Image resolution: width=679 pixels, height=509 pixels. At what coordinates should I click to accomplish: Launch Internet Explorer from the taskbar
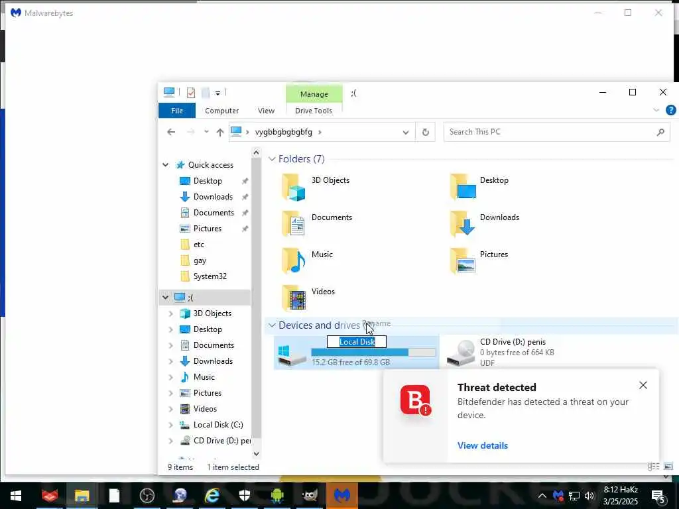click(x=212, y=496)
